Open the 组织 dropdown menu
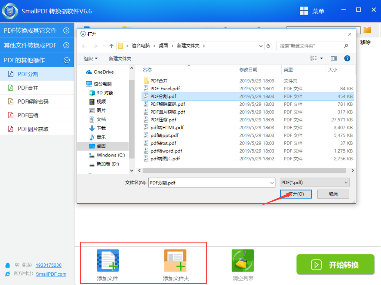This screenshot has width=381, height=285. (90, 58)
